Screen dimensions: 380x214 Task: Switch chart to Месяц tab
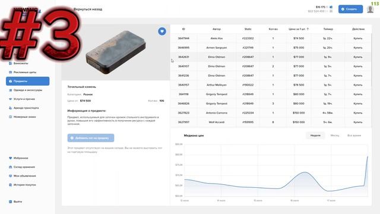(335, 136)
